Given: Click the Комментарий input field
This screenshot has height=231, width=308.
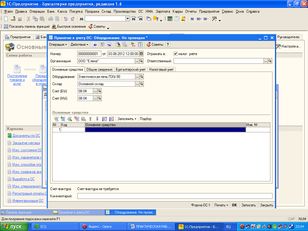Looking at the screenshot, I should tap(175, 196).
